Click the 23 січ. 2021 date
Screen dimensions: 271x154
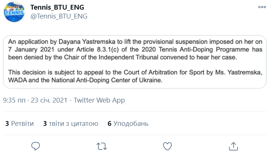pyautogui.click(x=49, y=100)
